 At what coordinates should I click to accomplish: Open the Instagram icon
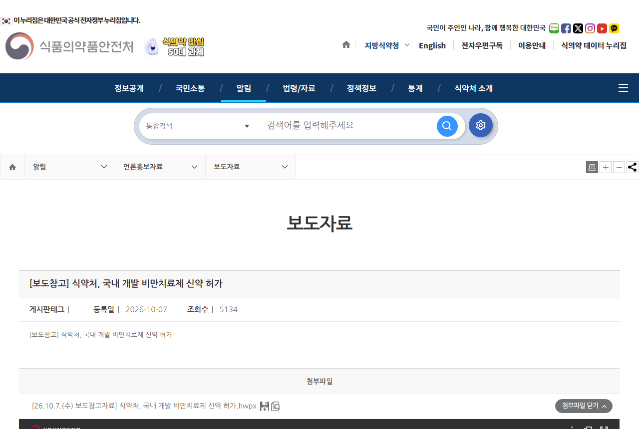coord(590,28)
